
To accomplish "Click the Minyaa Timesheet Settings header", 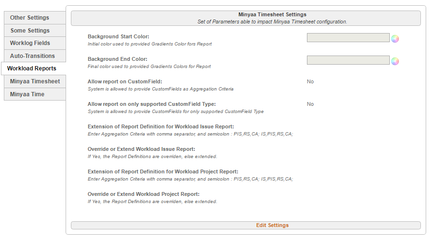I will 272,14.
